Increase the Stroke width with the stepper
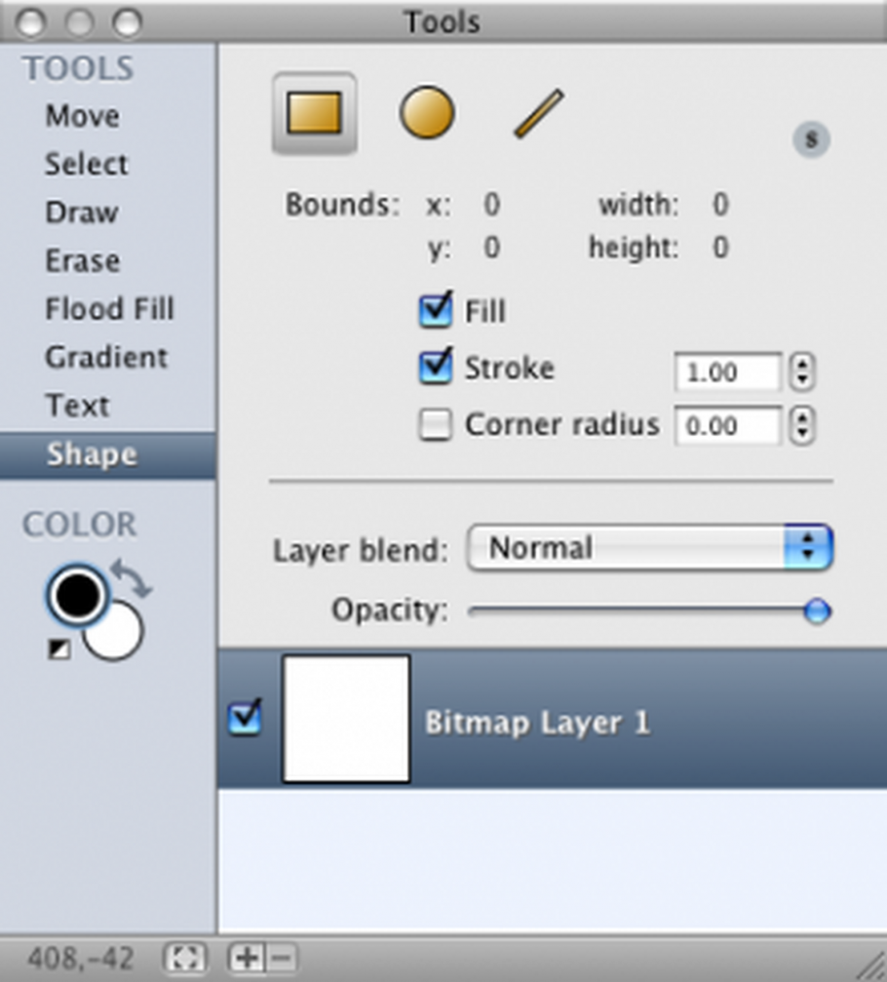 pyautogui.click(x=803, y=366)
